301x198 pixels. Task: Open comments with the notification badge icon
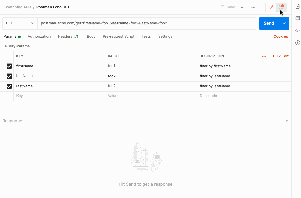[281, 7]
